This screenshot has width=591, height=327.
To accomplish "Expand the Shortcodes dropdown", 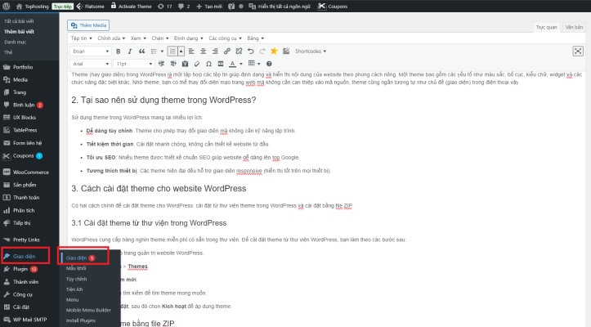I will pos(309,51).
